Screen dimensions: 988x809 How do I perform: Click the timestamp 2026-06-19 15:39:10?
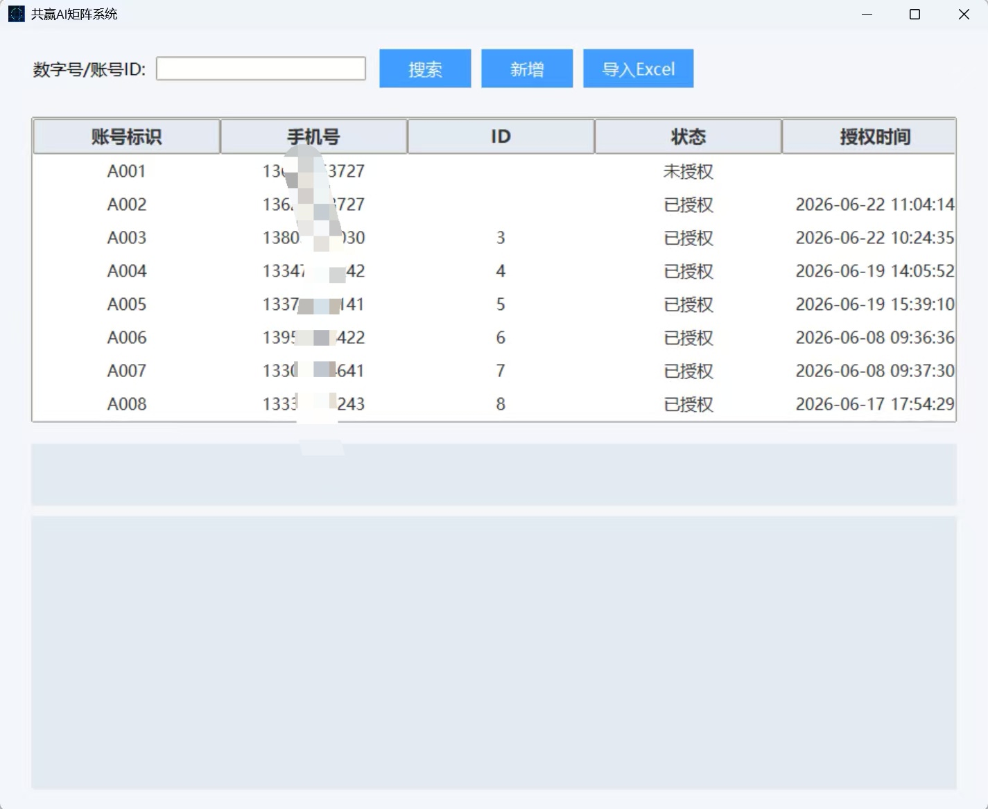(x=875, y=304)
